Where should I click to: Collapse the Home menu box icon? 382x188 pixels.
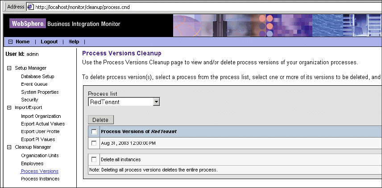[10, 42]
